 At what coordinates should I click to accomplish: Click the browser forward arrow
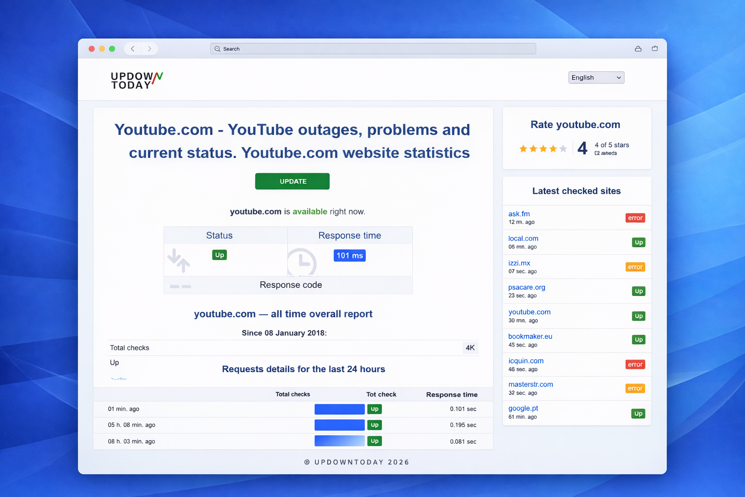pos(149,49)
